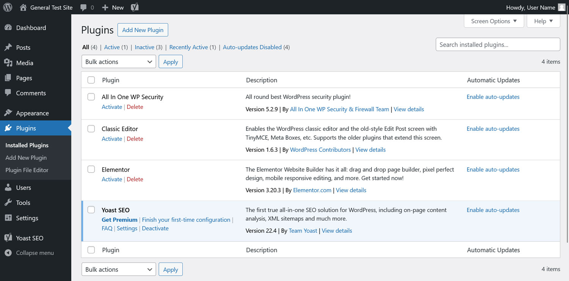Click the Tools wrench icon in sidebar
The width and height of the screenshot is (569, 281).
click(8, 203)
